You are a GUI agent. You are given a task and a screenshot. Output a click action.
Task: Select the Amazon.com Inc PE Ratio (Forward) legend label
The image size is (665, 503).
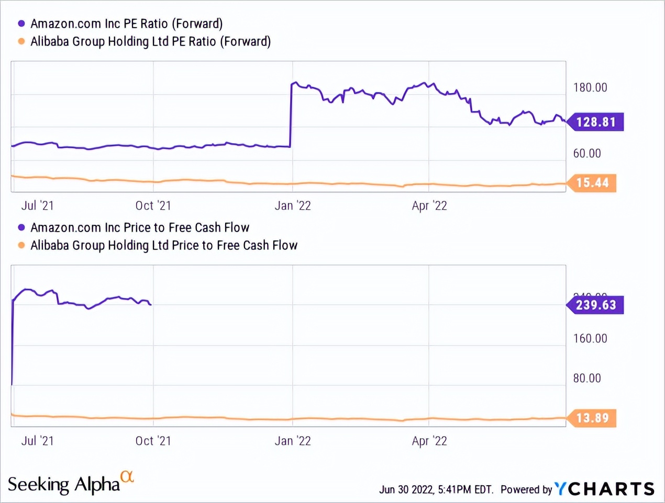[x=126, y=24]
